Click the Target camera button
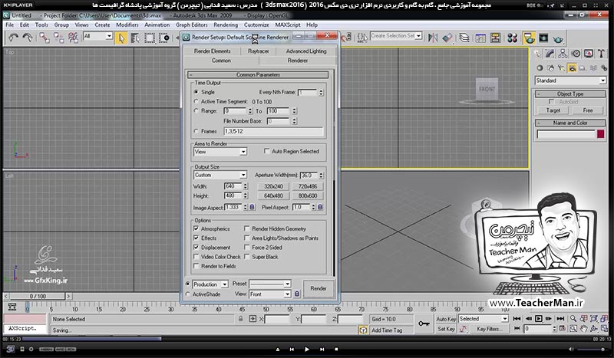This screenshot has height=358, width=614. [553, 110]
